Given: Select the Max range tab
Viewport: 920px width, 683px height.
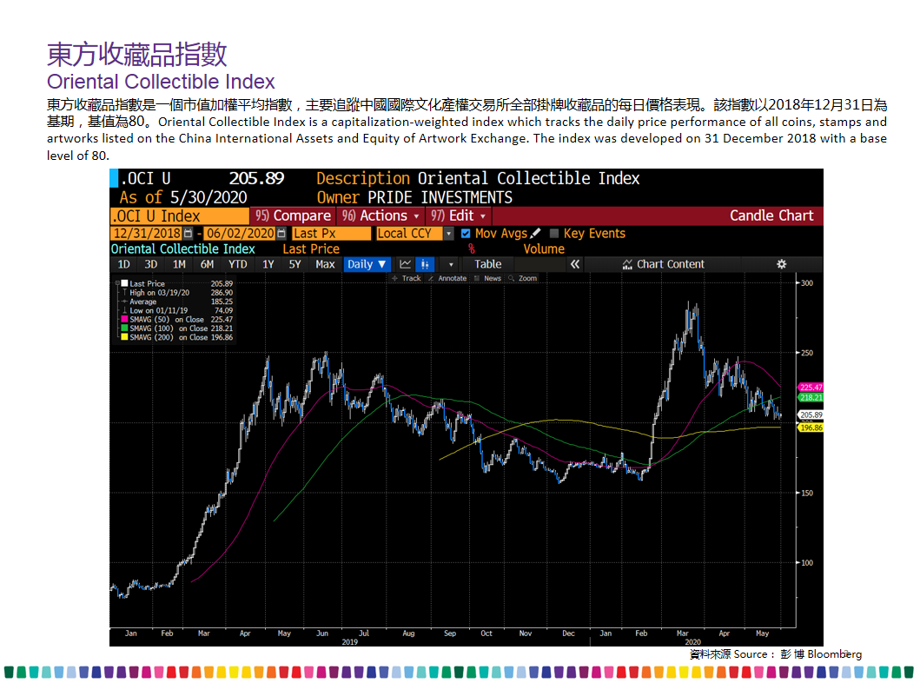Looking at the screenshot, I should click(x=324, y=264).
